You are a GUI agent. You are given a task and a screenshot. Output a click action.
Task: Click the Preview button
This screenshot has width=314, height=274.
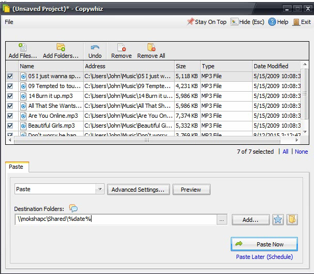(191, 190)
